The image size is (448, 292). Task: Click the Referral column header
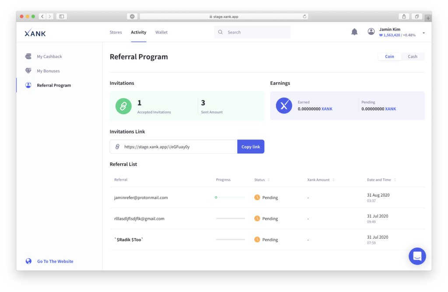click(121, 180)
